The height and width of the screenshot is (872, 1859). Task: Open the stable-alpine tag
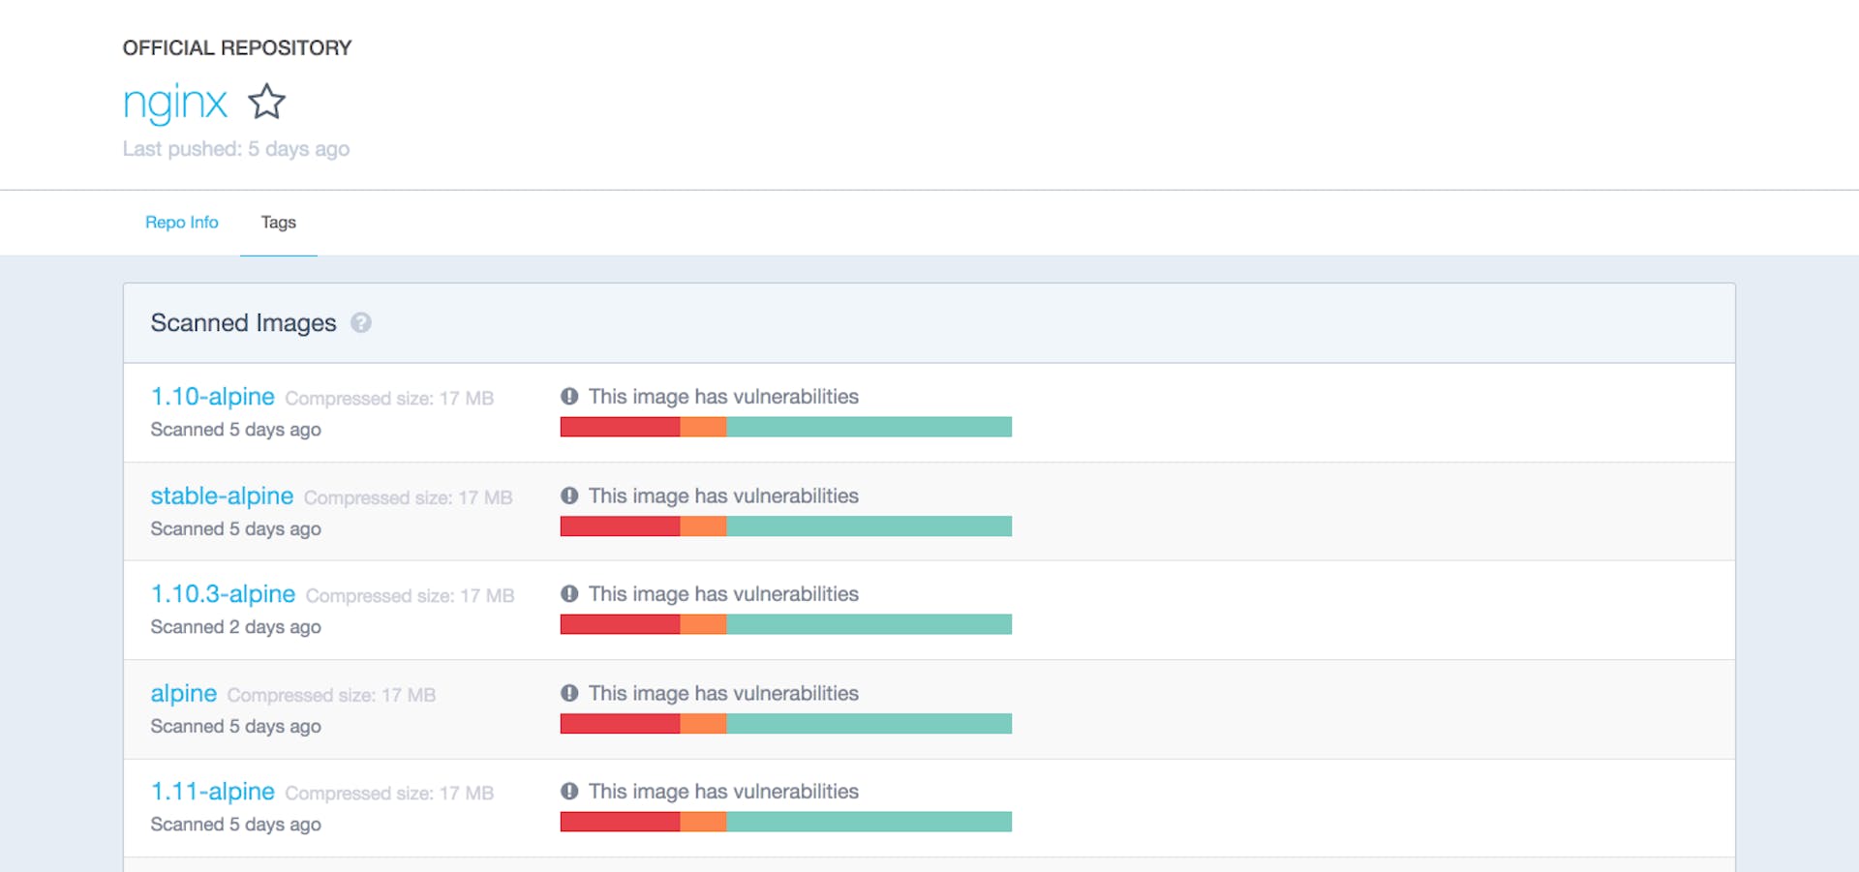[x=222, y=496]
